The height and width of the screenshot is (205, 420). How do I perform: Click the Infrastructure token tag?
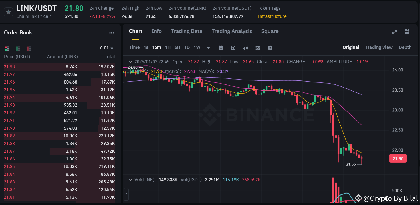click(x=272, y=16)
